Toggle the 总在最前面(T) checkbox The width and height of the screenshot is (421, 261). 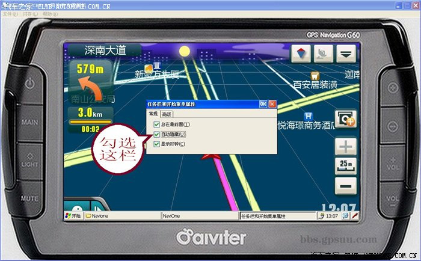156,124
